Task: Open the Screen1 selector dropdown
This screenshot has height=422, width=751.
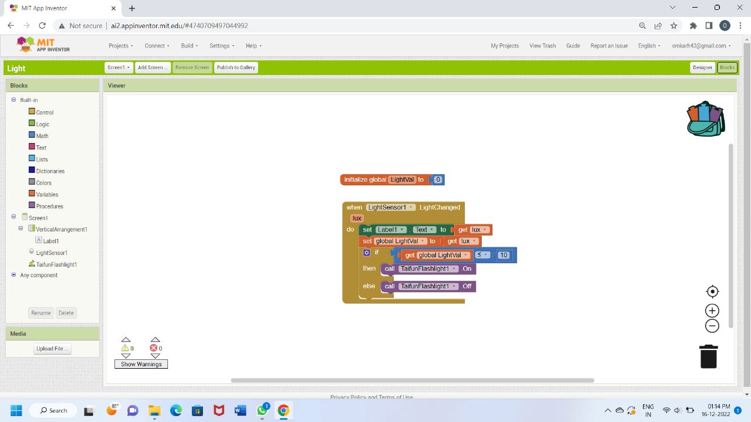Action: 119,67
